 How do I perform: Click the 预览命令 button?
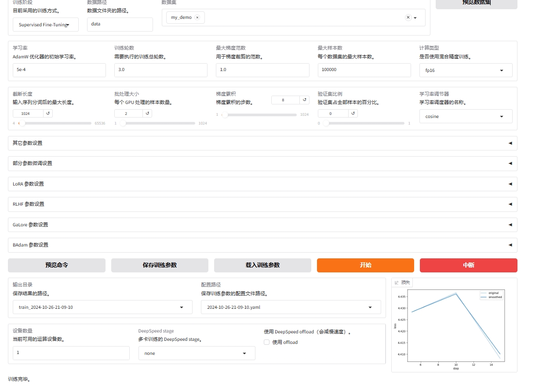pyautogui.click(x=57, y=265)
